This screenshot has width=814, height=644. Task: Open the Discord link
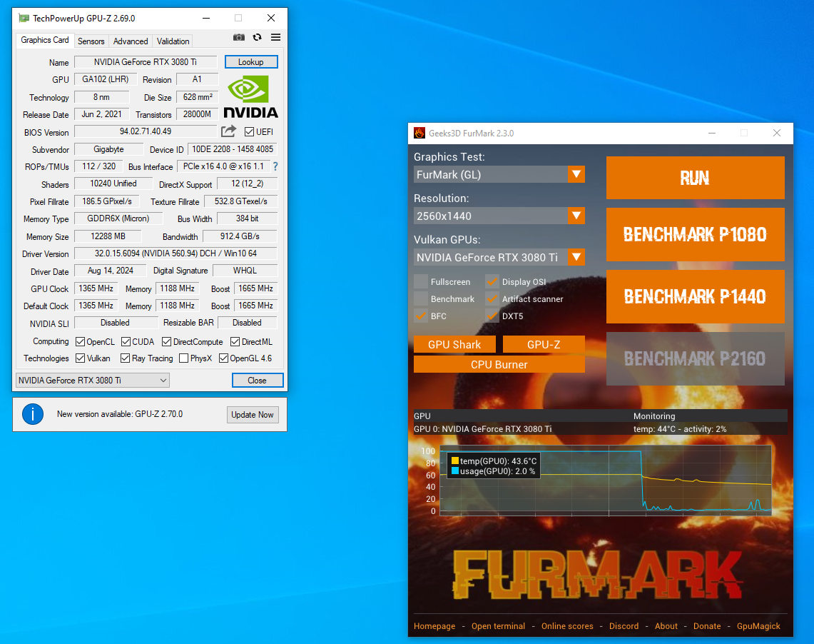click(624, 626)
